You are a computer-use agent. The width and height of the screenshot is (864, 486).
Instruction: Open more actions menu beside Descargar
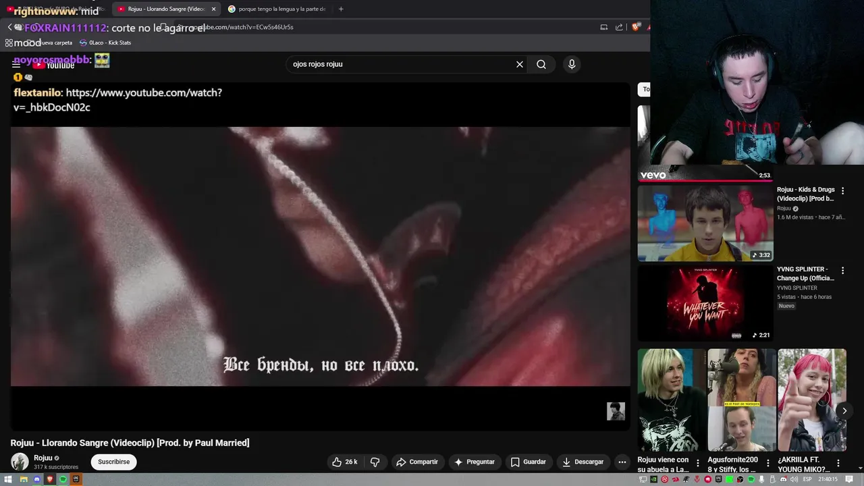(x=622, y=462)
